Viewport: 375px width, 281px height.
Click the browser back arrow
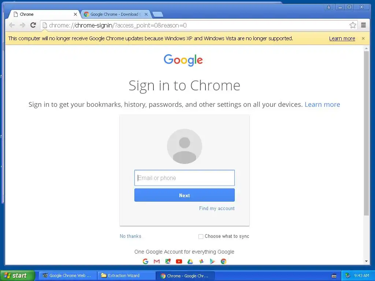(x=12, y=25)
